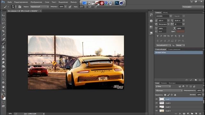Add a layer mask
Viewport: 205px width, 115px height.
(184, 114)
